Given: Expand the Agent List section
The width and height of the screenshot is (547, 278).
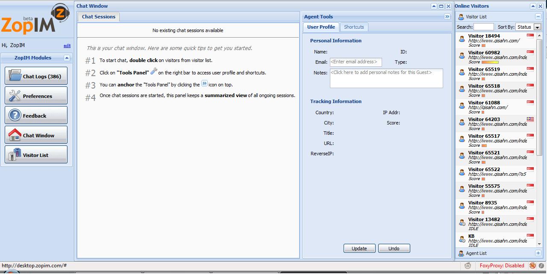Looking at the screenshot, I should pos(538,253).
